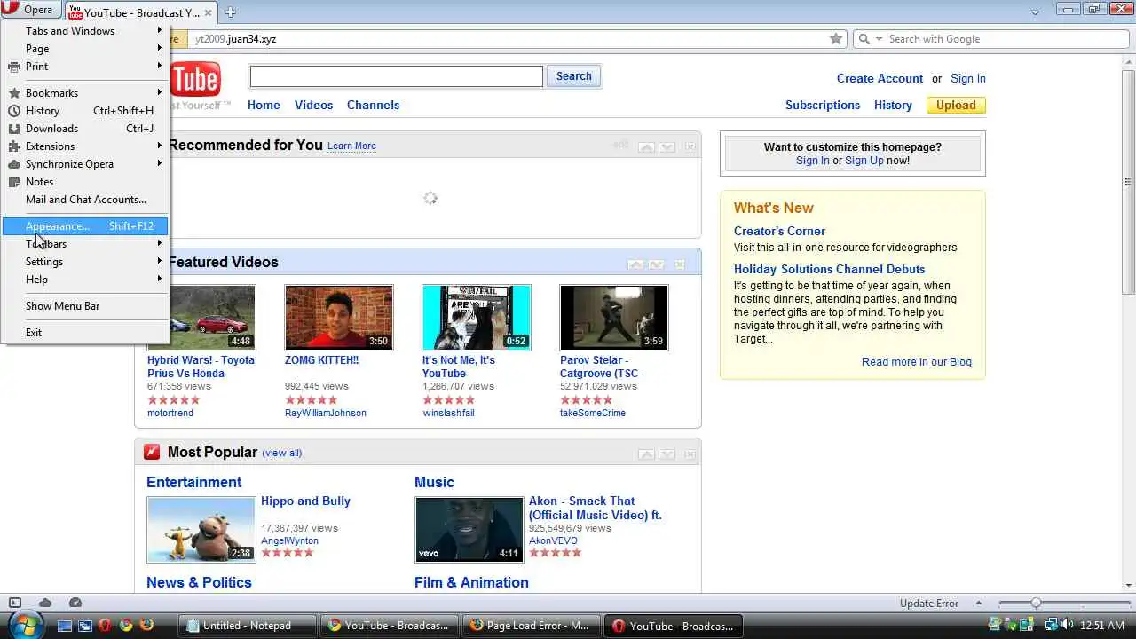This screenshot has width=1136, height=639.
Task: Click Opera Turbo status icon
Action: pos(75,603)
